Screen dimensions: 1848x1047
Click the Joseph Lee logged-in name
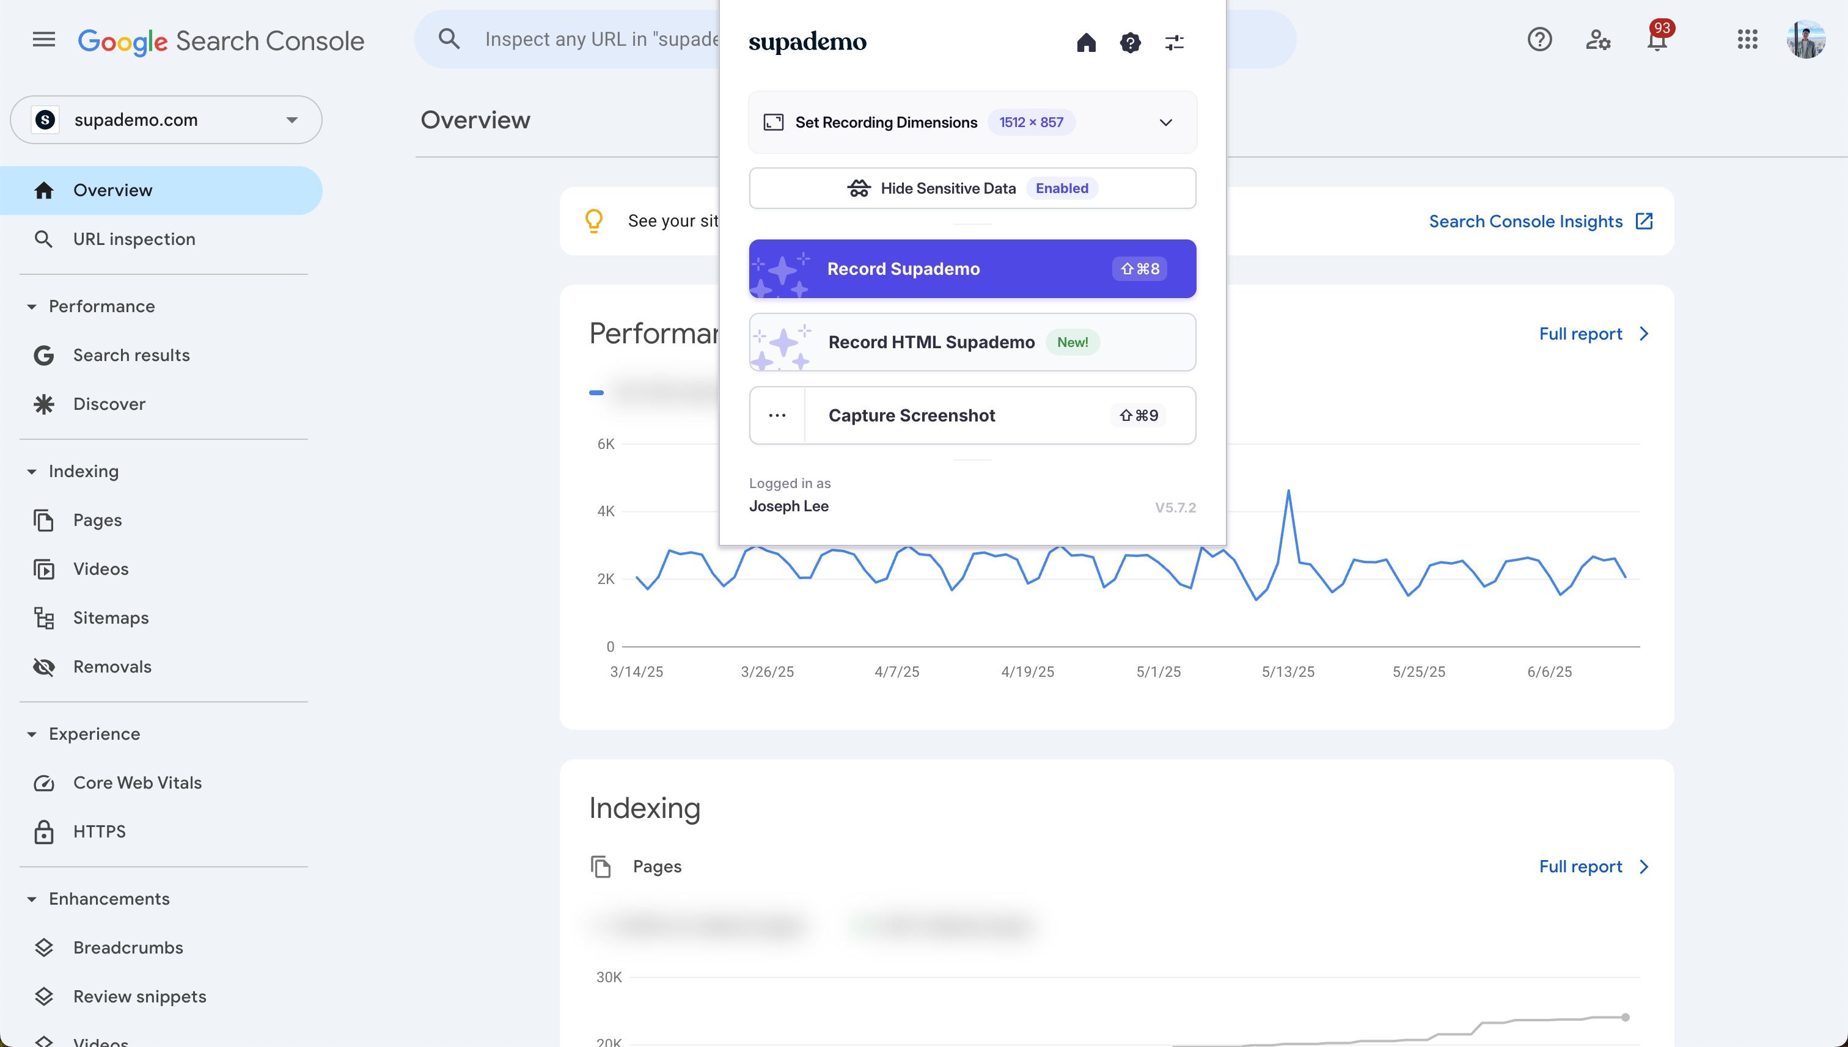(x=788, y=506)
